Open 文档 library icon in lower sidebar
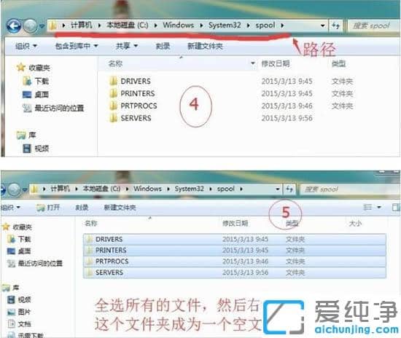Image resolution: width=401 pixels, height=338 pixels. coord(11,324)
